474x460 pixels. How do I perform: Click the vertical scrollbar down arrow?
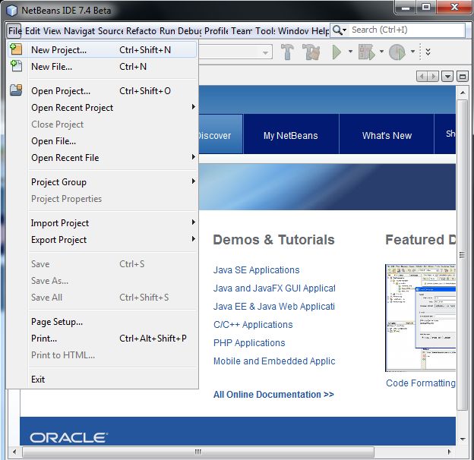click(463, 440)
